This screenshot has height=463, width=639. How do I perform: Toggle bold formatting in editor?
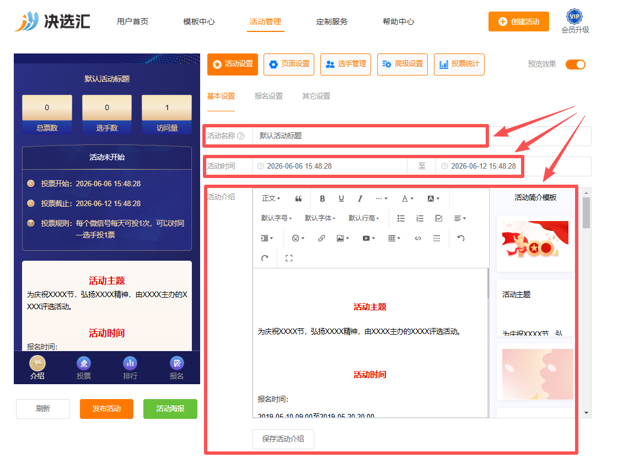323,198
